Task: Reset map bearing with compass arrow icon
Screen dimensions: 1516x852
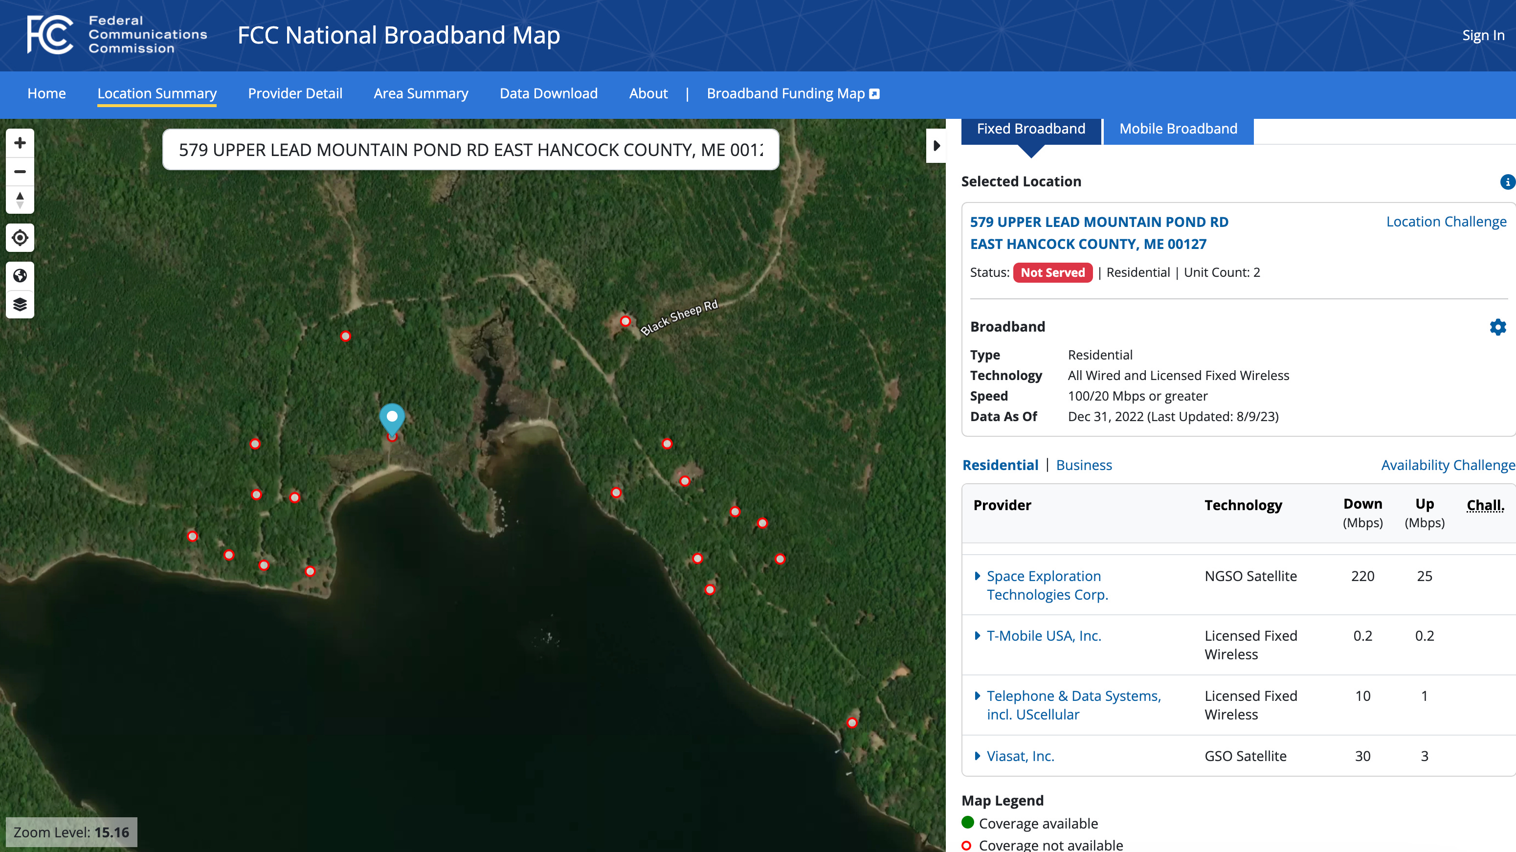Action: [x=20, y=200]
